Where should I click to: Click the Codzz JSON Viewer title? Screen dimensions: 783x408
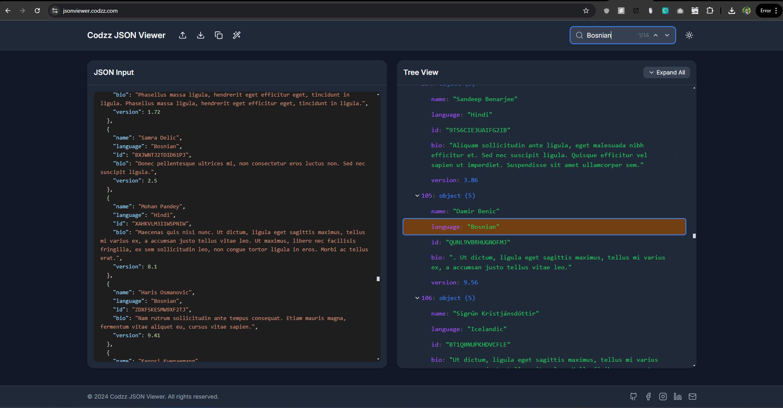coord(126,35)
